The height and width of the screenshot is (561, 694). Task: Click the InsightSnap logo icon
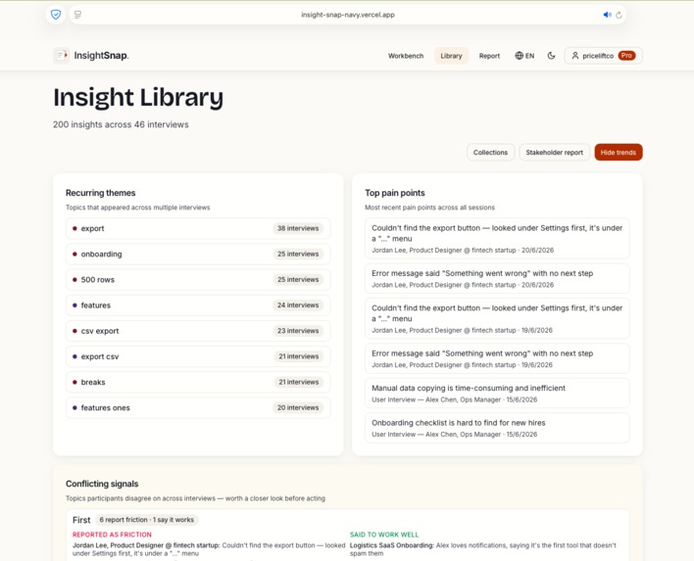tap(62, 55)
